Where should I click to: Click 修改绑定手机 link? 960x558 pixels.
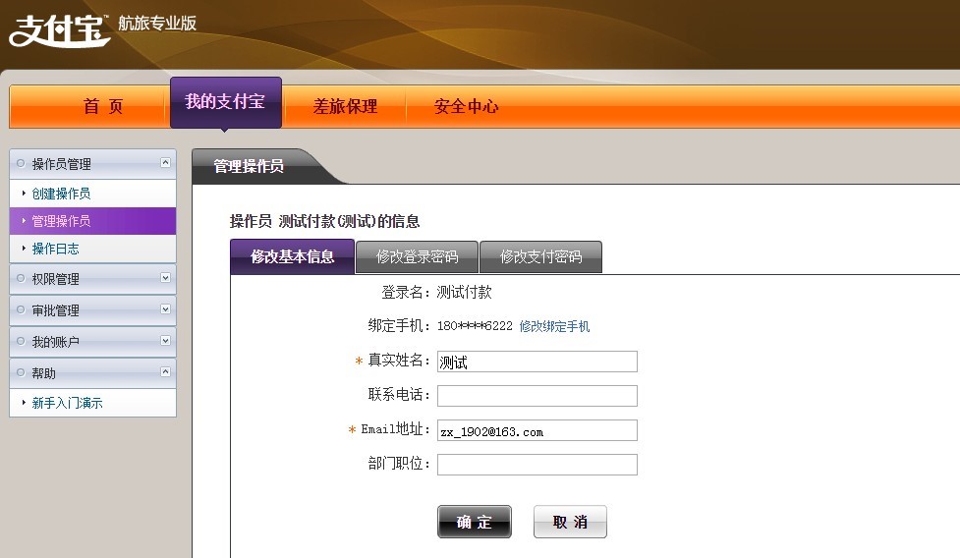click(554, 326)
